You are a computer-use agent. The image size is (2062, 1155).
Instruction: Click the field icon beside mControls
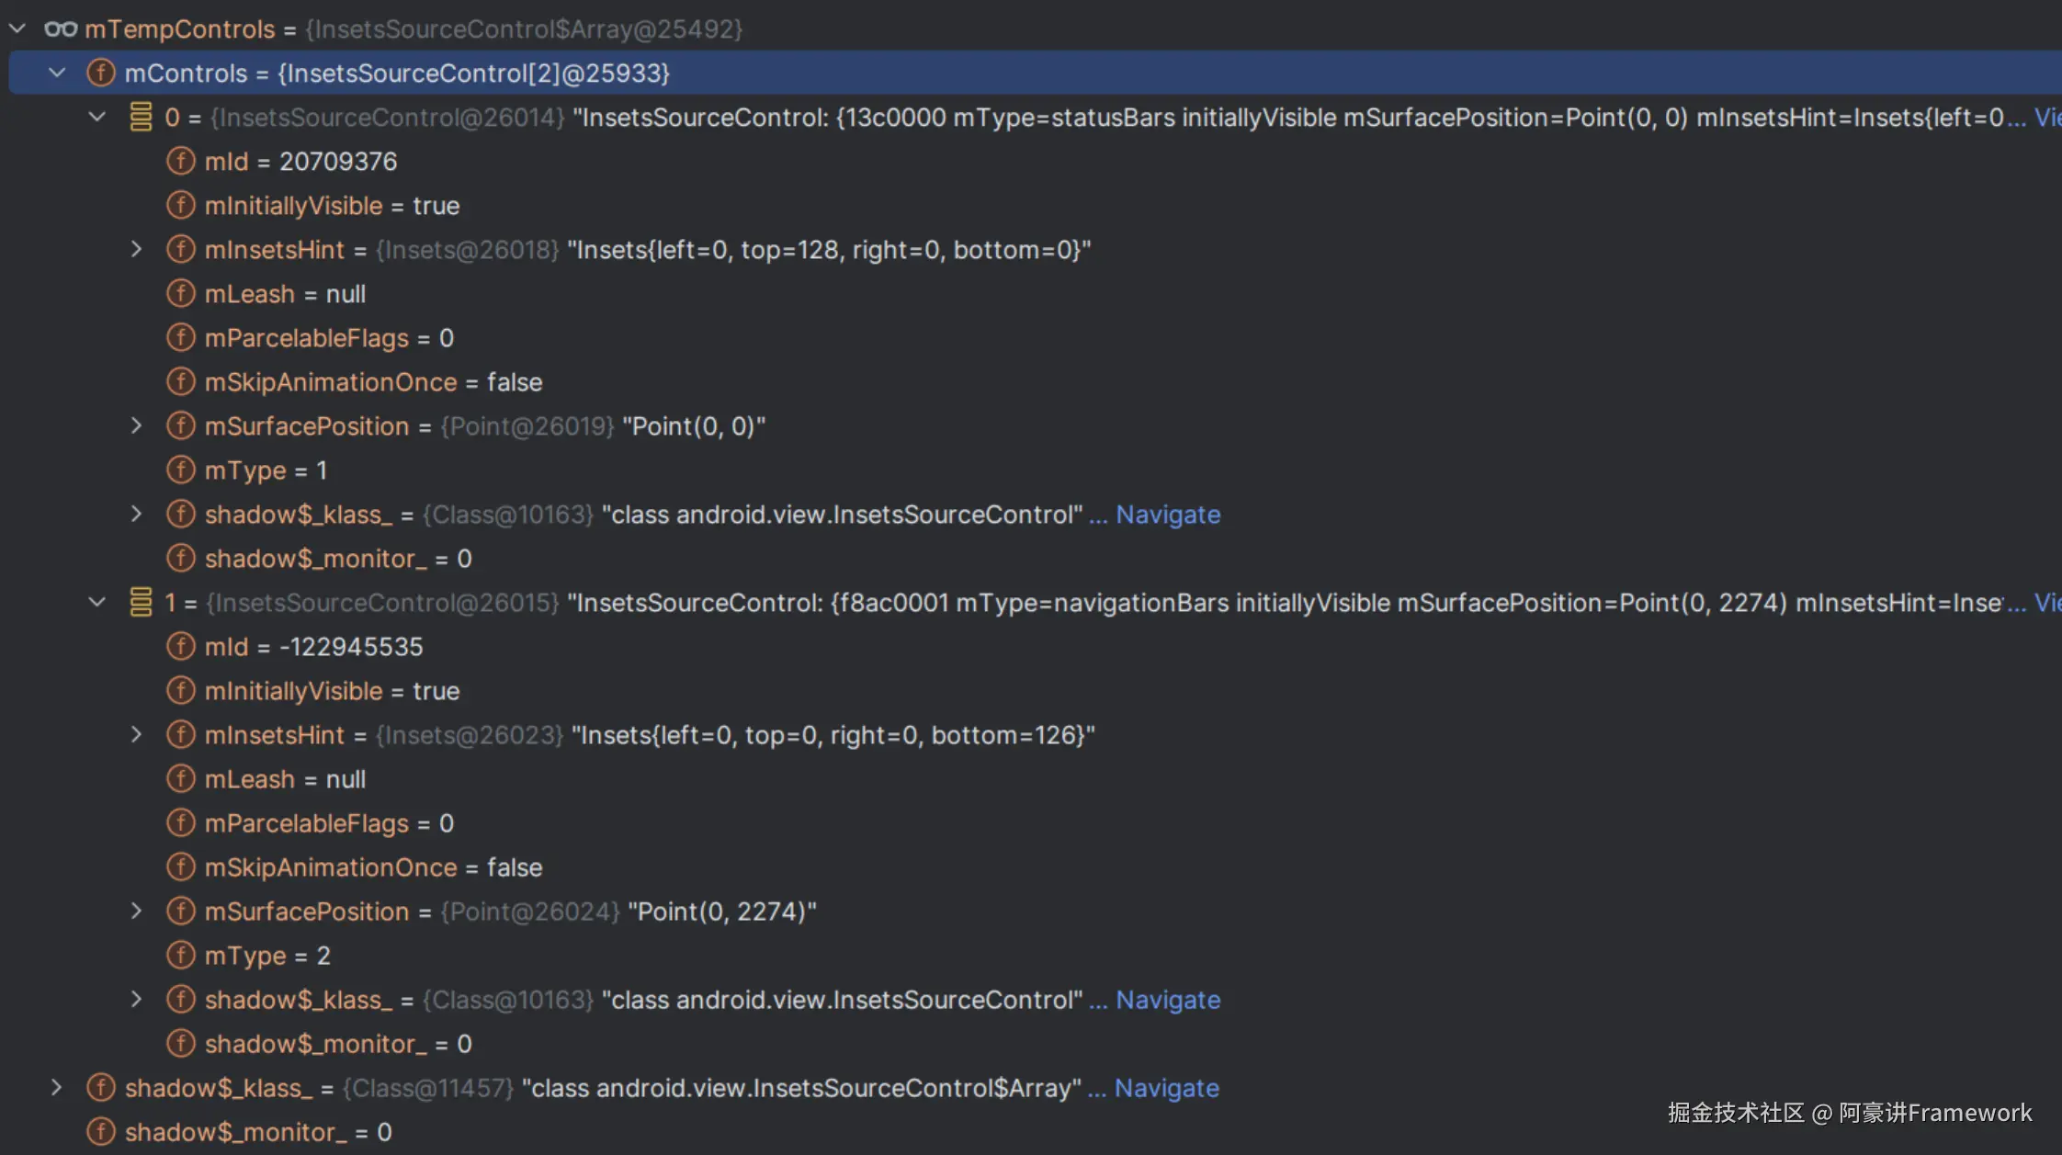(x=100, y=73)
